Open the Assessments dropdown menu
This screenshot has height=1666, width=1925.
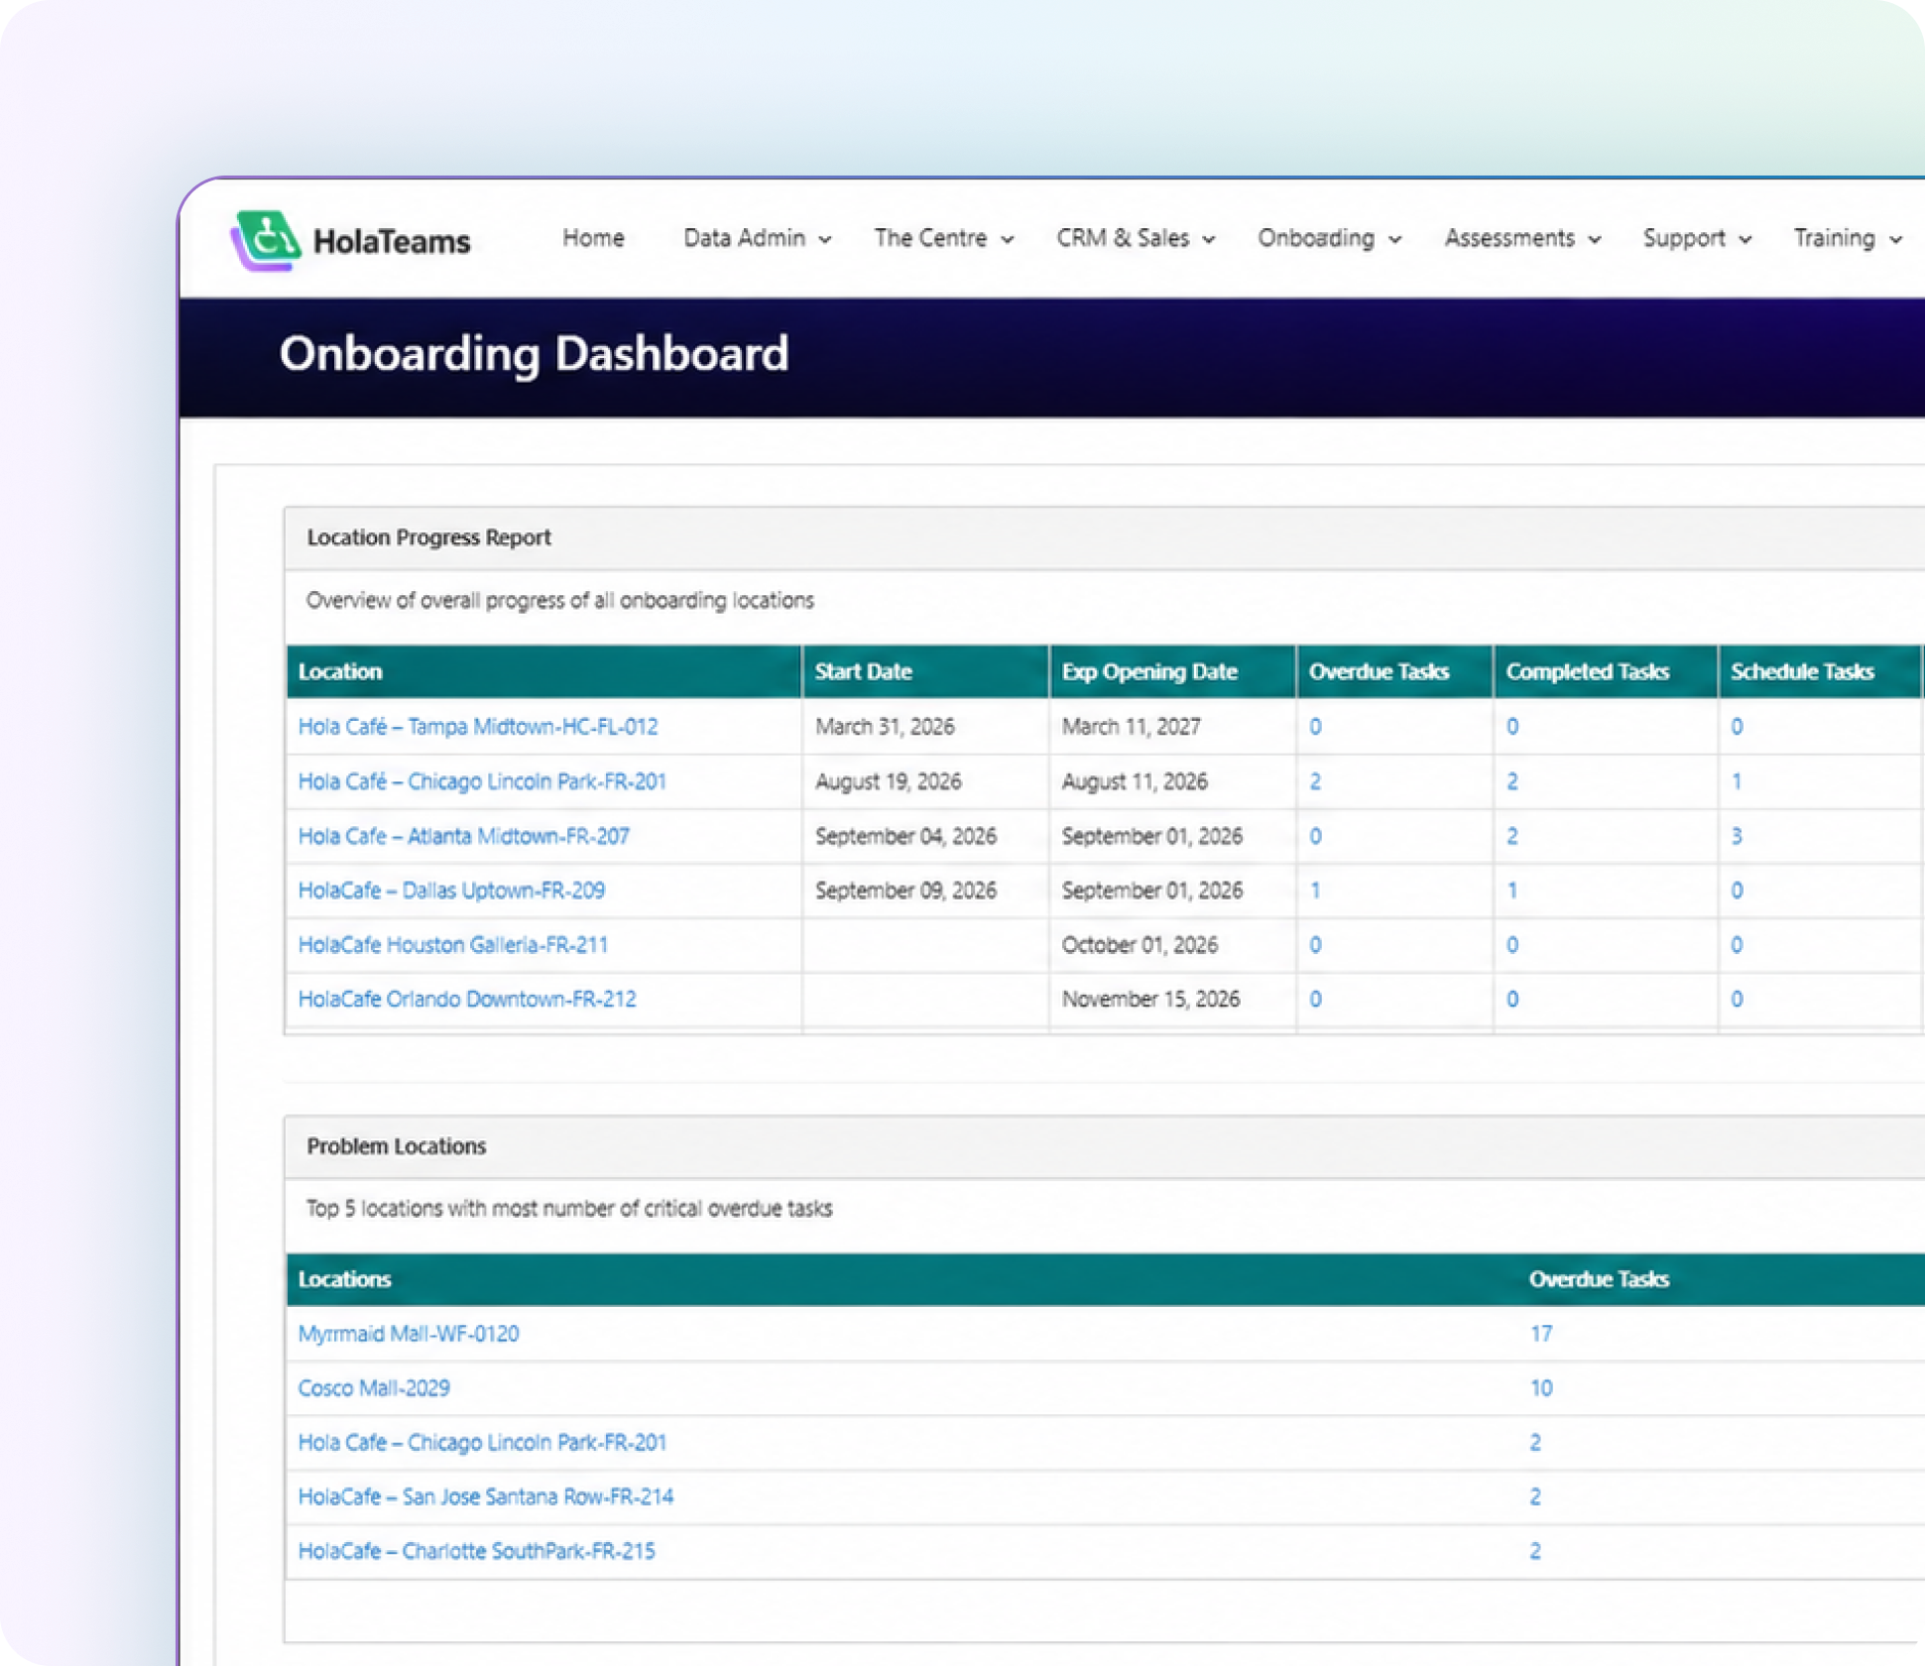(x=1522, y=238)
